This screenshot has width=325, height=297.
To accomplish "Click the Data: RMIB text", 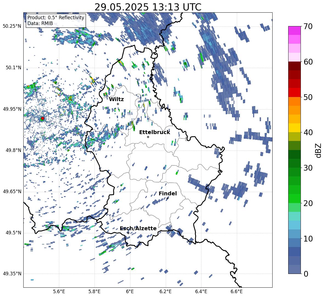I will coord(40,23).
